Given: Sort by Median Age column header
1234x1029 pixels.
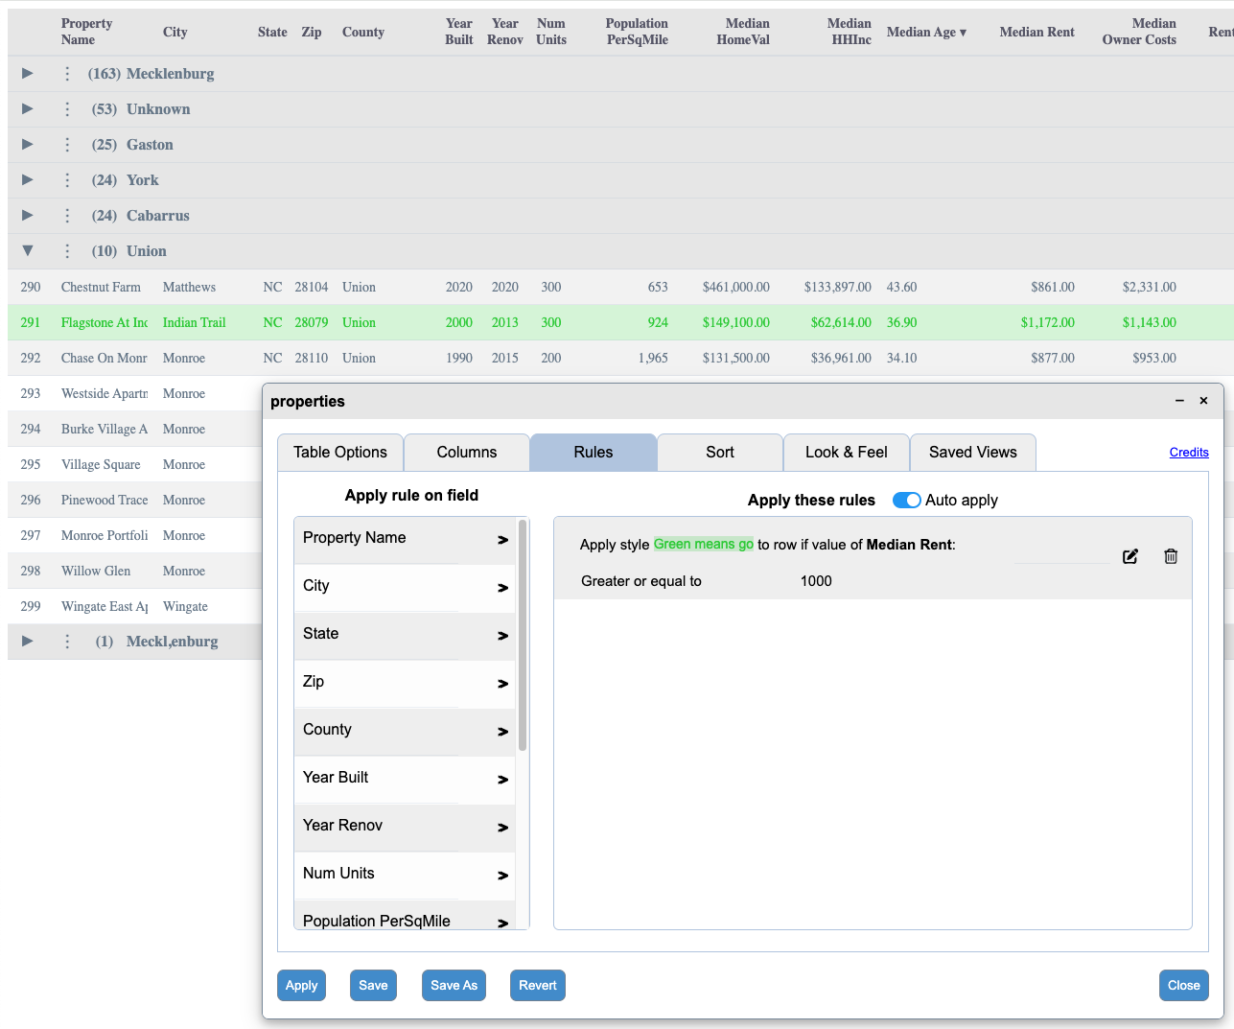Looking at the screenshot, I should 925,33.
